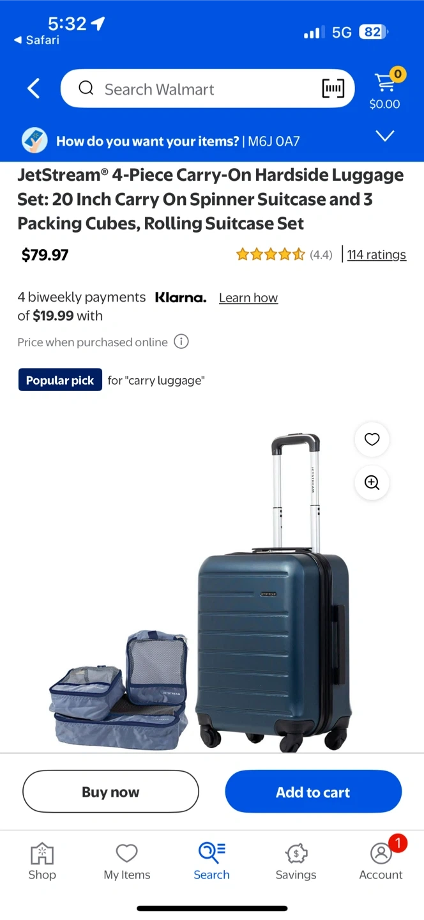Tap the Buy now button
The height and width of the screenshot is (920, 424).
click(x=110, y=792)
